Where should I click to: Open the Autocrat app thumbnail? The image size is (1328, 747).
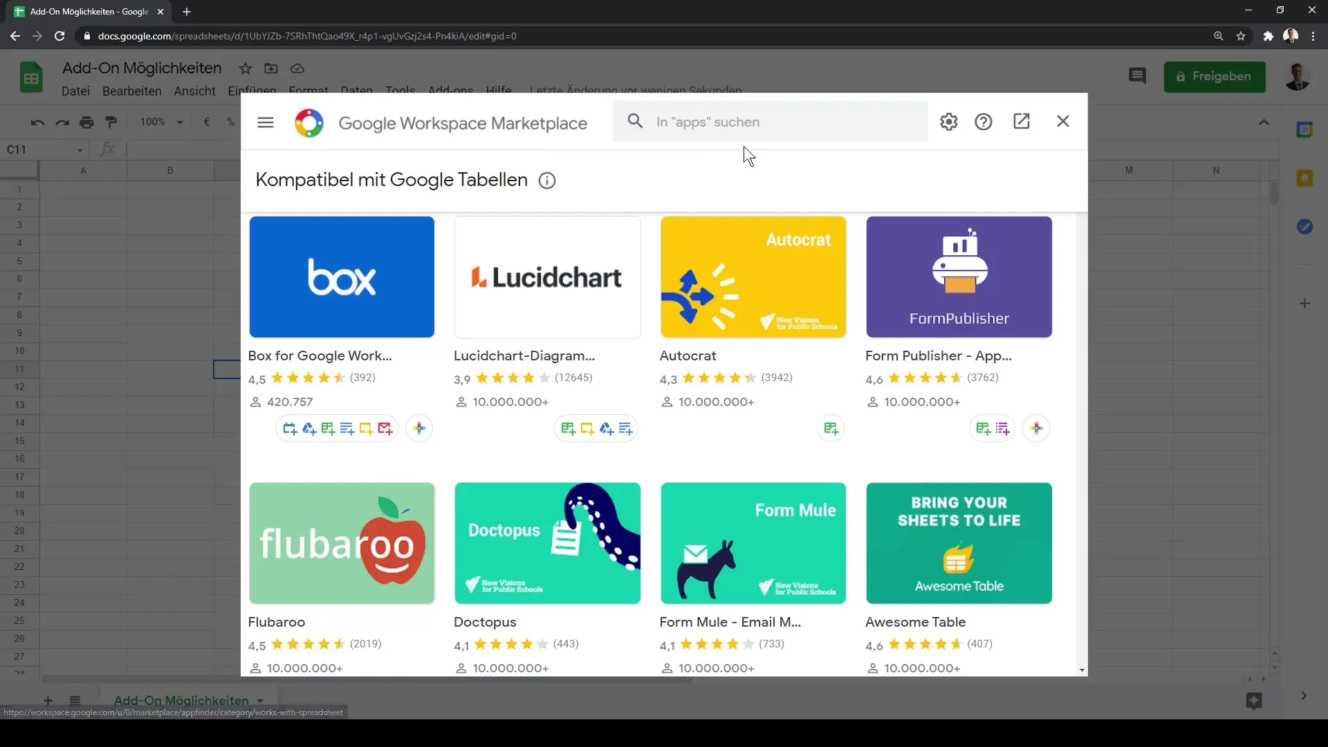pyautogui.click(x=753, y=277)
